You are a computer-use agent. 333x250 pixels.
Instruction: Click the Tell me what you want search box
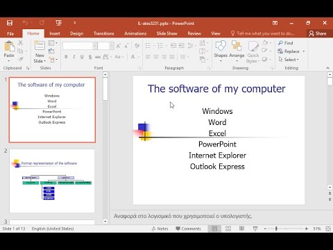pos(263,33)
